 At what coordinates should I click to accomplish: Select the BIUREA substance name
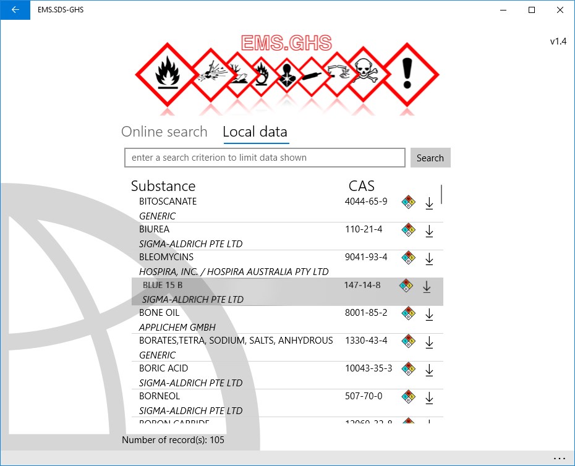click(x=154, y=229)
